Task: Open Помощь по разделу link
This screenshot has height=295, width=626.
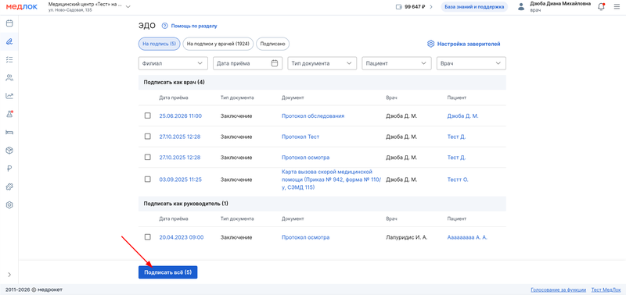Action: [x=194, y=26]
